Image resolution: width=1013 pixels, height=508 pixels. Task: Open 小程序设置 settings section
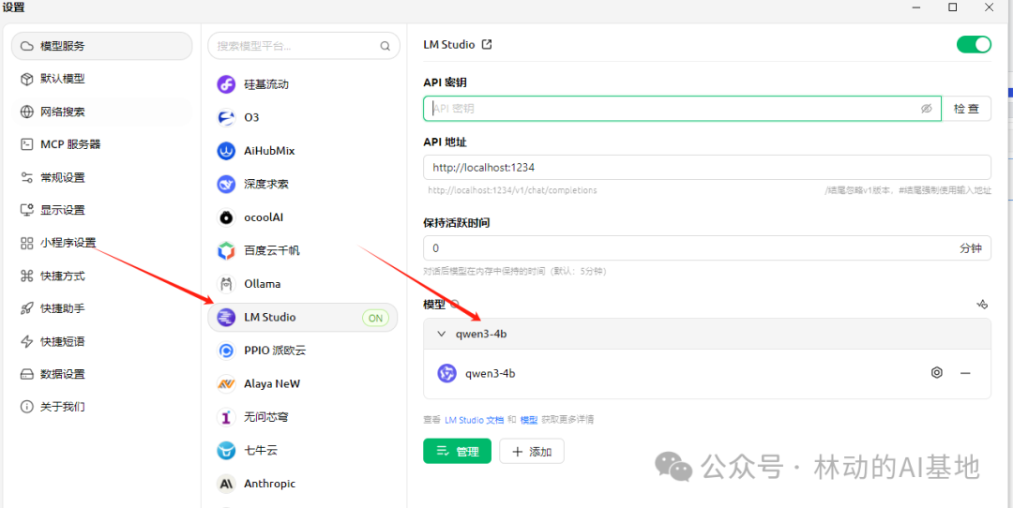pos(102,243)
